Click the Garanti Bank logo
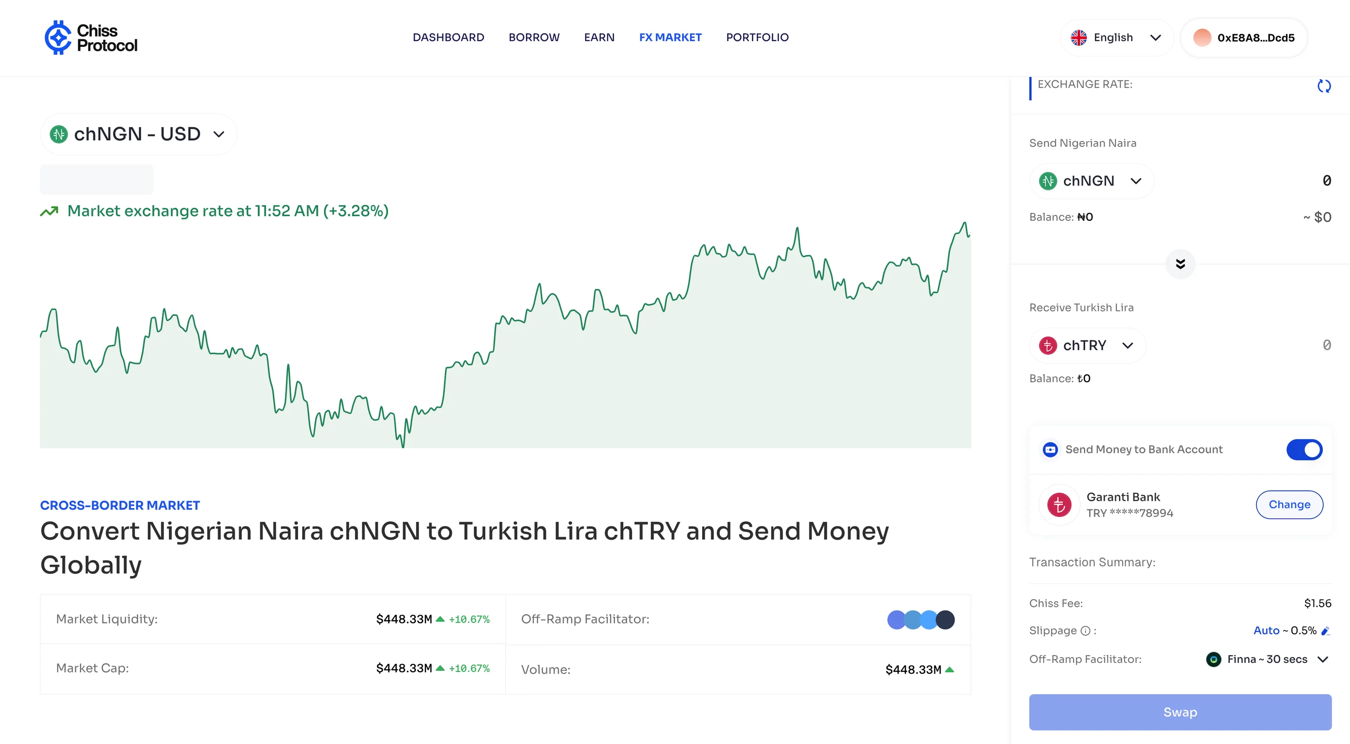The width and height of the screenshot is (1350, 744). click(1058, 504)
